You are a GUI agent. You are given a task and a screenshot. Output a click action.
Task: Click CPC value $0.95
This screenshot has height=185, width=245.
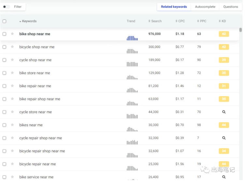coord(180,177)
